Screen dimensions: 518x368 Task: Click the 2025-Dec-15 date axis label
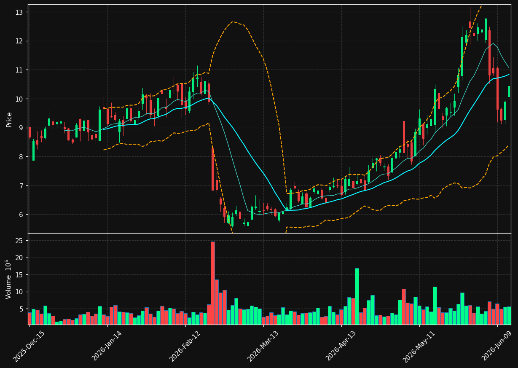[29, 346]
